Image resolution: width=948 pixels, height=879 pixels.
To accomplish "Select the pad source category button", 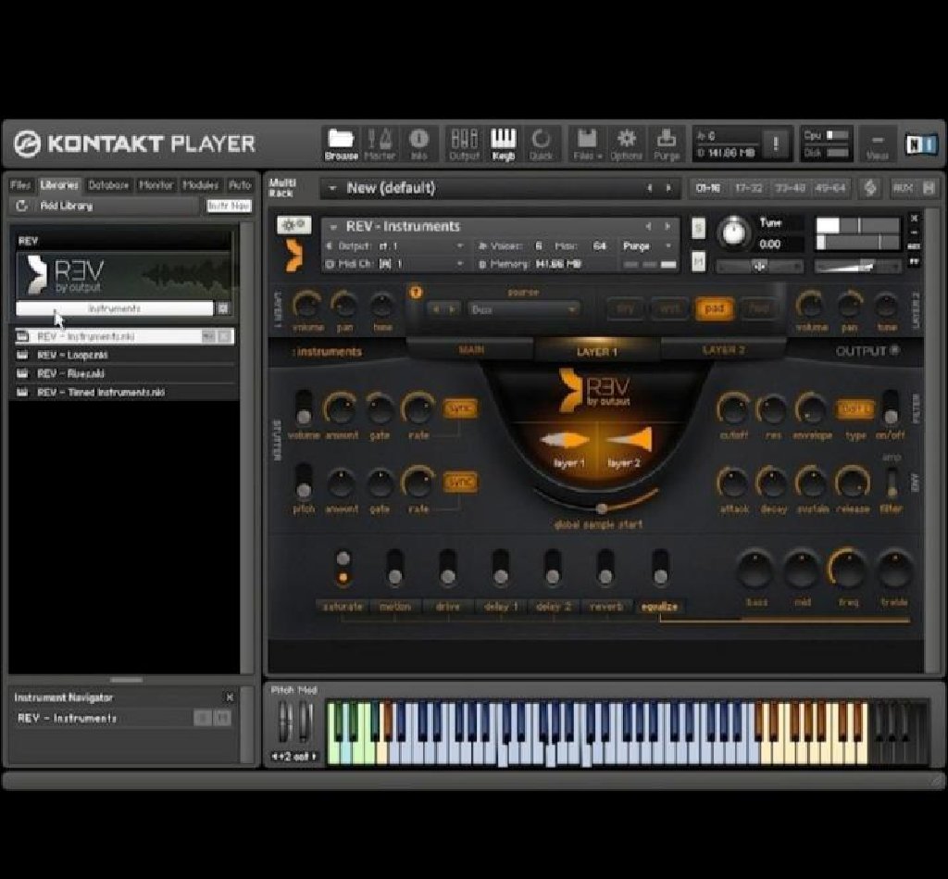I will (x=714, y=308).
